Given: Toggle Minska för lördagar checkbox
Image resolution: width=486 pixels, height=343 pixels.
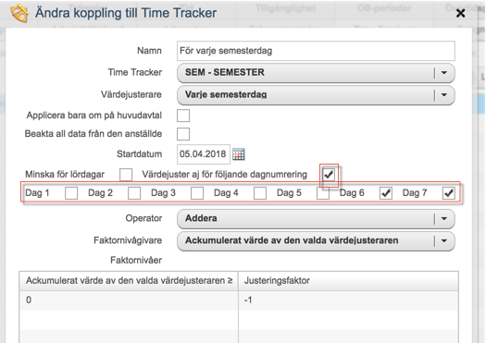Looking at the screenshot, I should click(x=126, y=175).
